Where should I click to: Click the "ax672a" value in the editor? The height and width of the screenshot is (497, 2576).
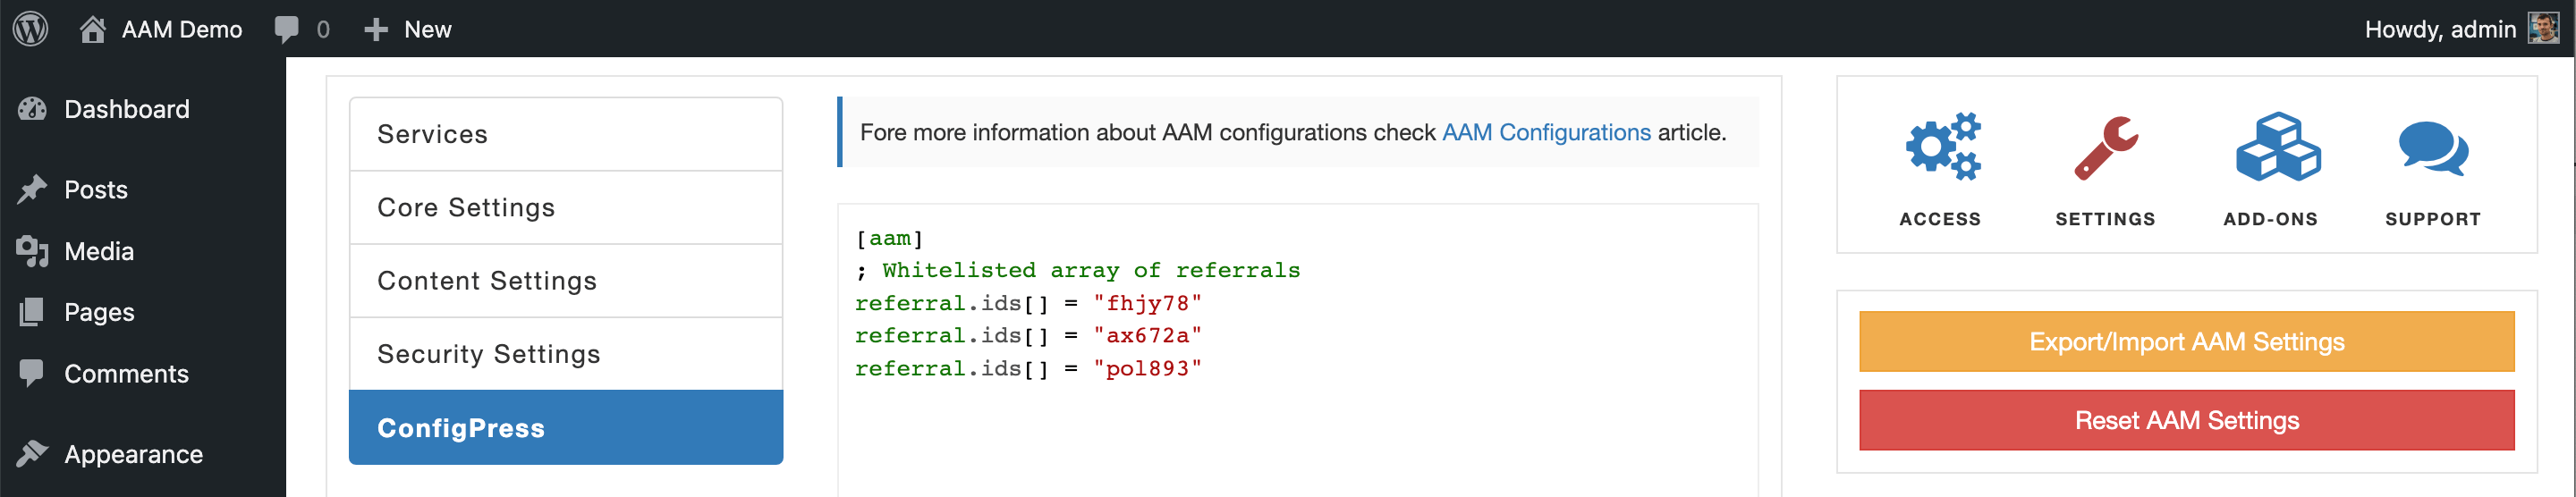coord(1147,335)
